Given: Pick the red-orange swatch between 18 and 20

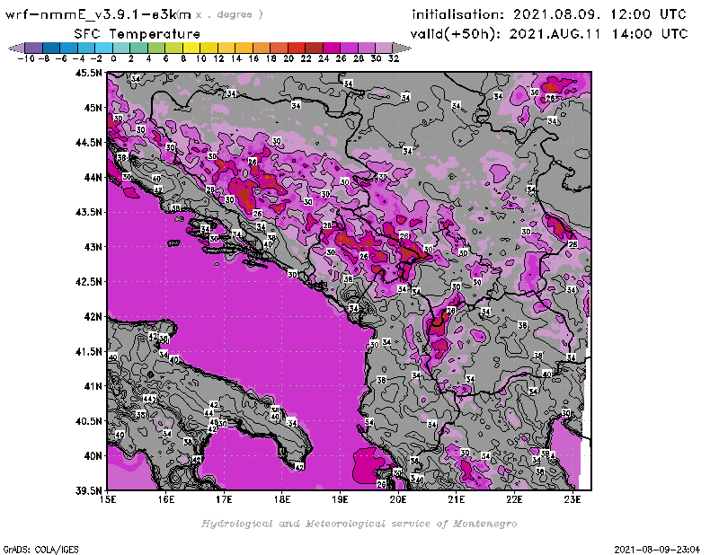Looking at the screenshot, I should 279,48.
